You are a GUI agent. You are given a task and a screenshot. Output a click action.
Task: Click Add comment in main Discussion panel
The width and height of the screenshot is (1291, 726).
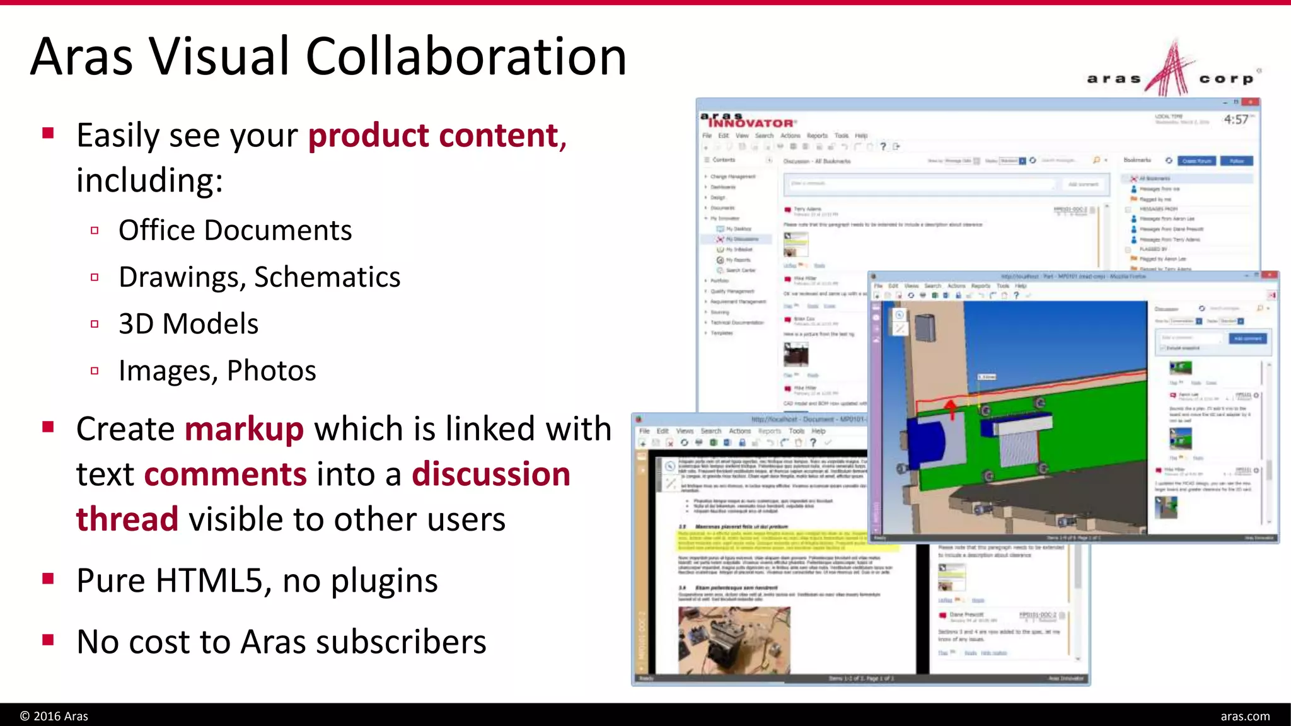point(1084,184)
